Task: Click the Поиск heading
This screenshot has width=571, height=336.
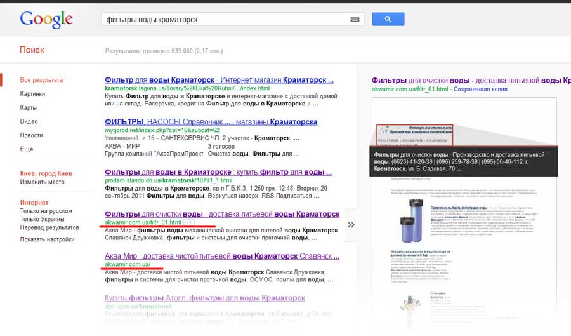Action: (x=32, y=50)
